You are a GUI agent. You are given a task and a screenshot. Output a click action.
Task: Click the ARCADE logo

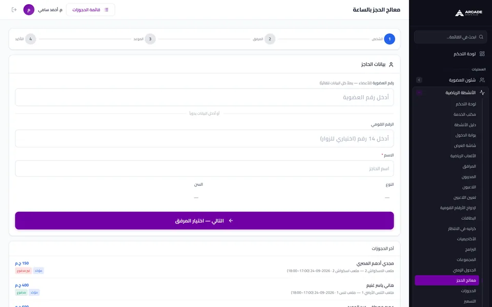468,13
